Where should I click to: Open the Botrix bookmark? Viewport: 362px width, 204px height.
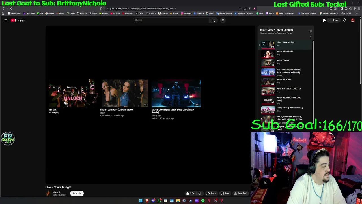tap(93, 13)
